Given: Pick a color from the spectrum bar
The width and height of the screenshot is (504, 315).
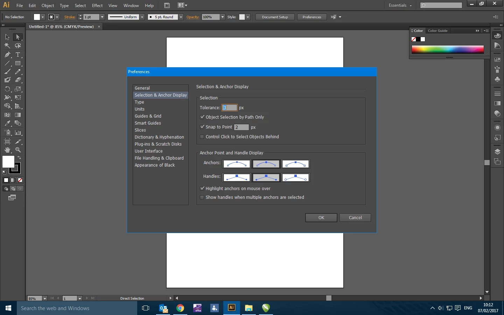Looking at the screenshot, I should click(x=448, y=49).
